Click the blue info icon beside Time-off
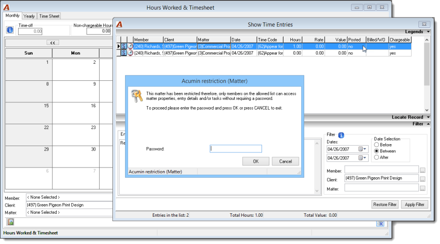Viewport: 440px width, 244px height. click(10, 30)
